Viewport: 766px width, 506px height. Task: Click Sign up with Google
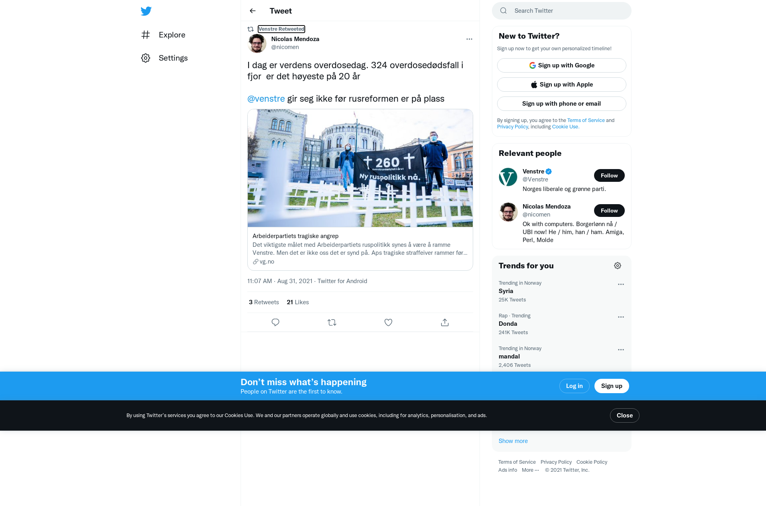(561, 65)
